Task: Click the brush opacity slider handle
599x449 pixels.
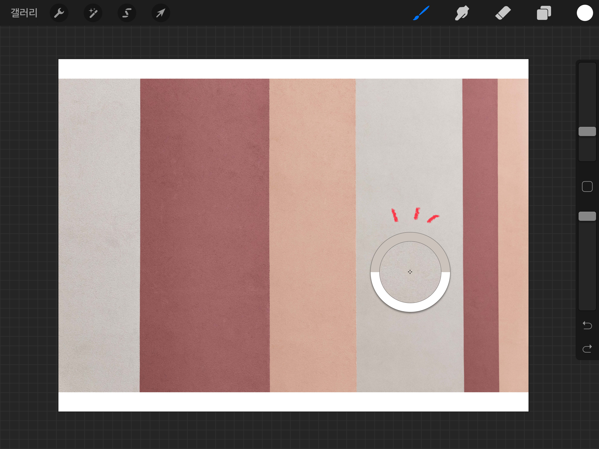Action: click(x=587, y=216)
